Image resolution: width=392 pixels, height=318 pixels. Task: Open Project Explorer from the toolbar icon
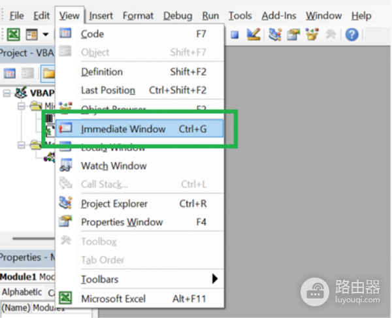275,35
